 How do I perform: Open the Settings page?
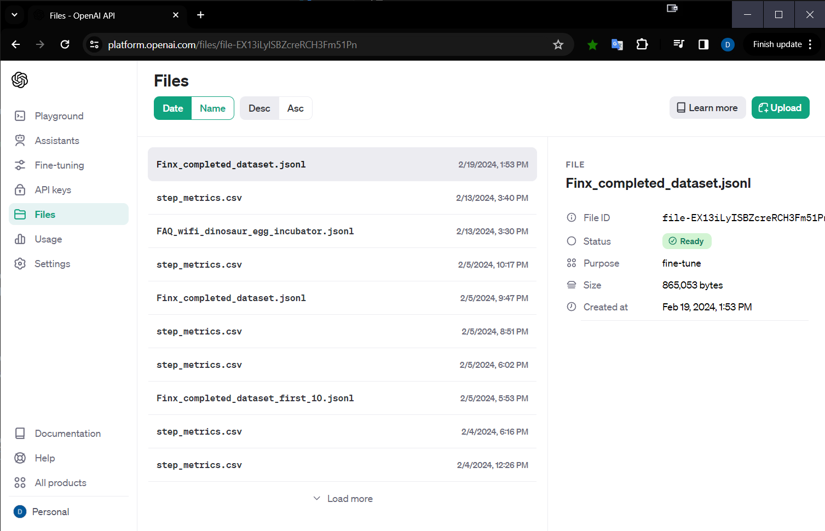click(52, 263)
